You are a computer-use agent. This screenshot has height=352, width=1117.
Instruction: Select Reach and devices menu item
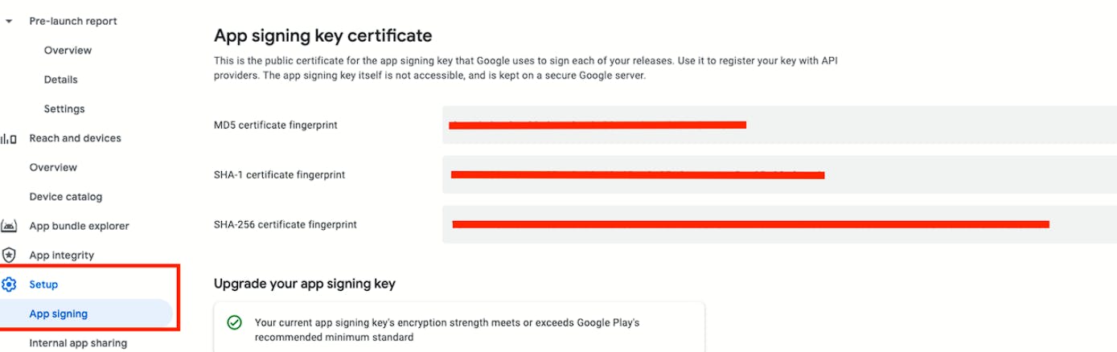coord(75,138)
